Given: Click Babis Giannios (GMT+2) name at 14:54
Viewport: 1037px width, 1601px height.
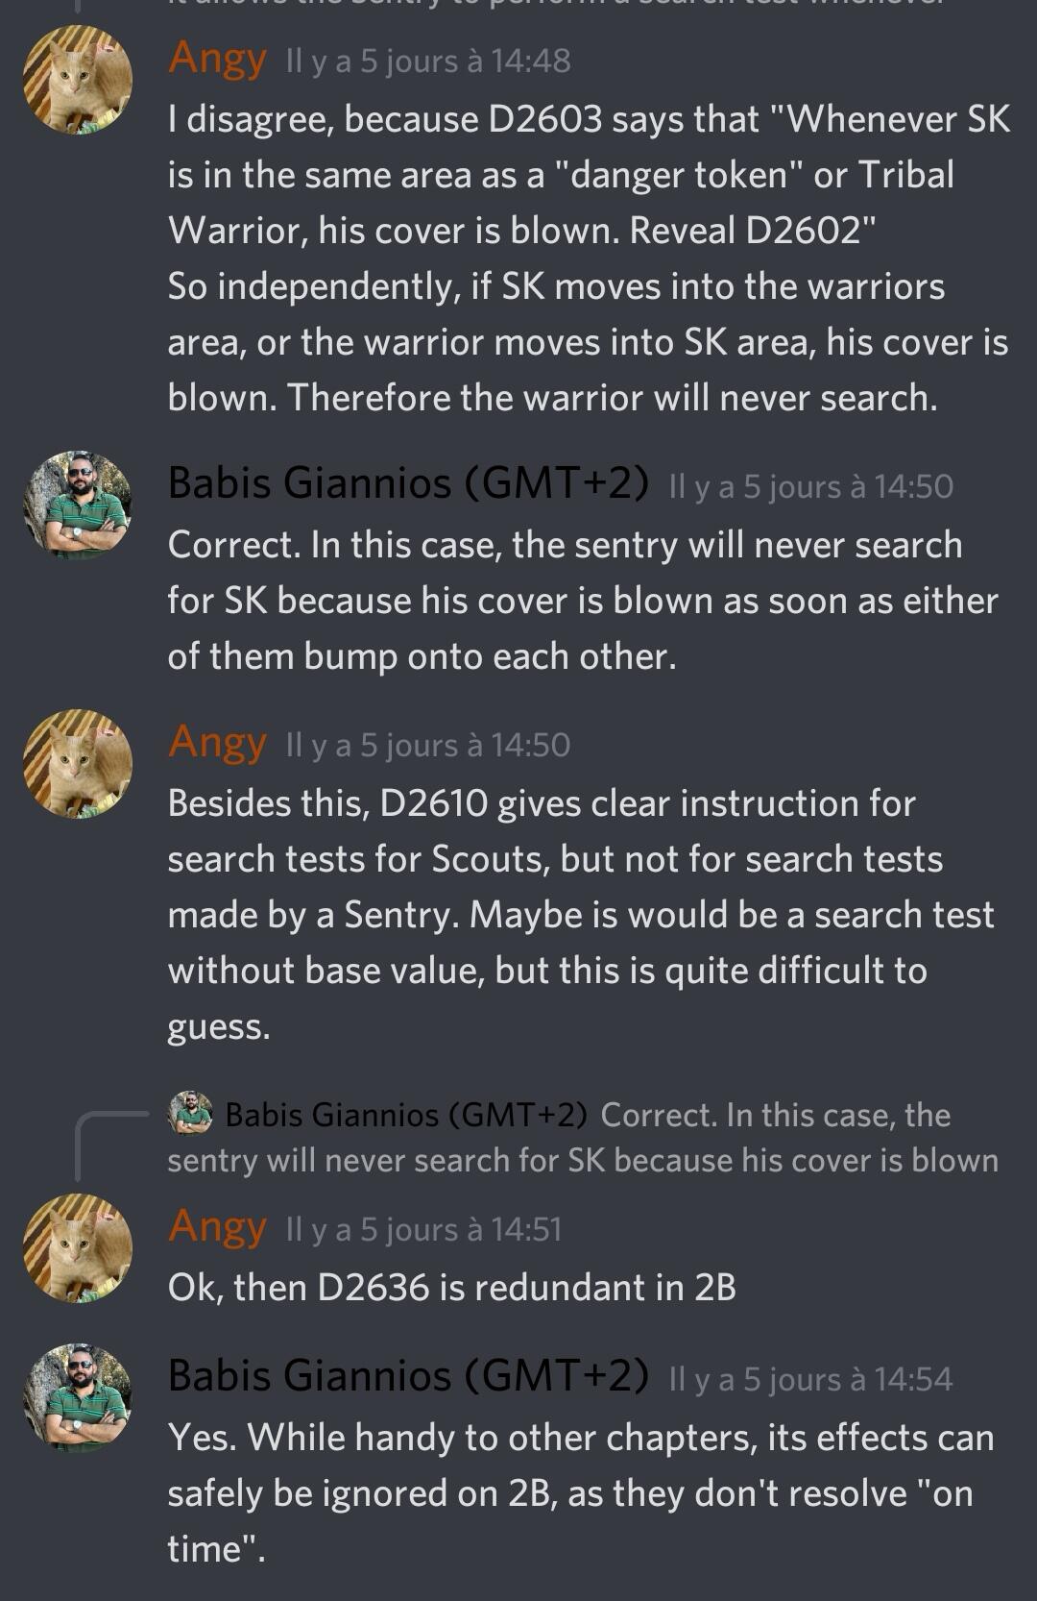Looking at the screenshot, I should click(408, 1376).
